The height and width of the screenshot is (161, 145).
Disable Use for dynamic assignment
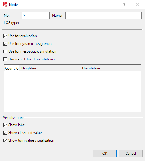[x=5, y=44]
